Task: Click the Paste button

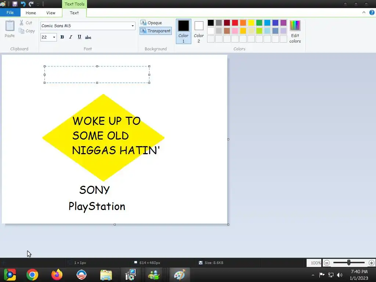Action: click(x=10, y=29)
